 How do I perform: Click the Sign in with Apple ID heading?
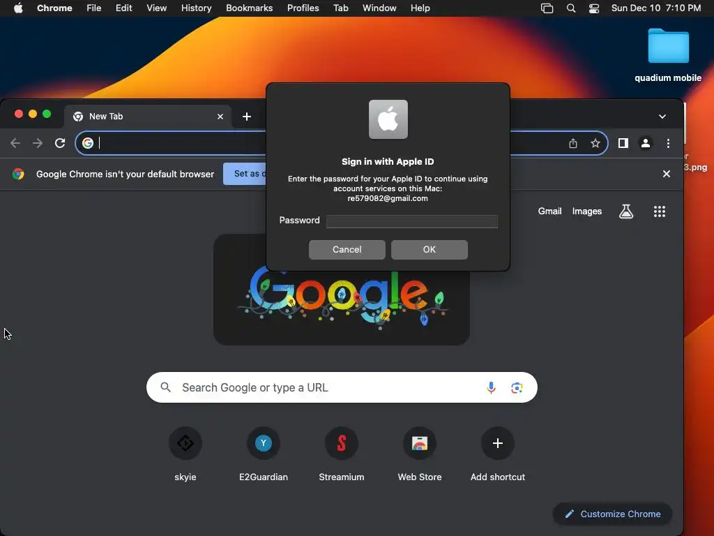(x=388, y=161)
